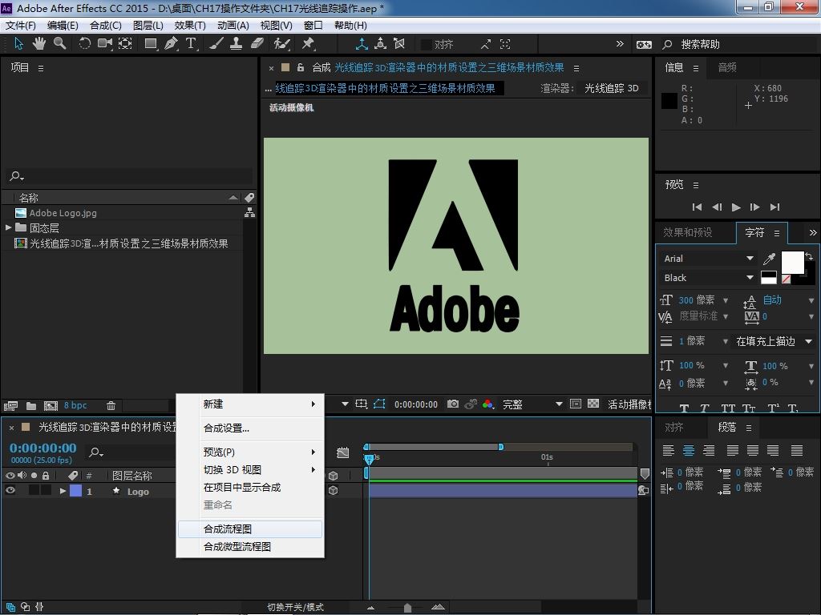Open the 活动摄像机 view dropdown in viewer footer
The width and height of the screenshot is (821, 615).
click(629, 404)
